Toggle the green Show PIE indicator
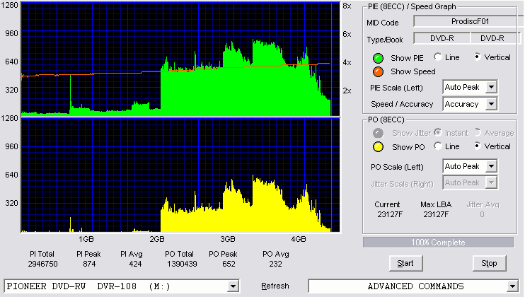 (378, 58)
